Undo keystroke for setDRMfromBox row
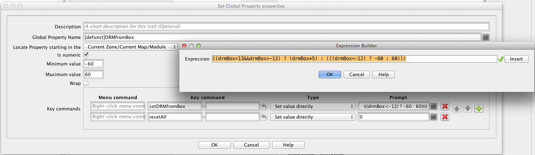The width and height of the screenshot is (535, 155). [264, 106]
